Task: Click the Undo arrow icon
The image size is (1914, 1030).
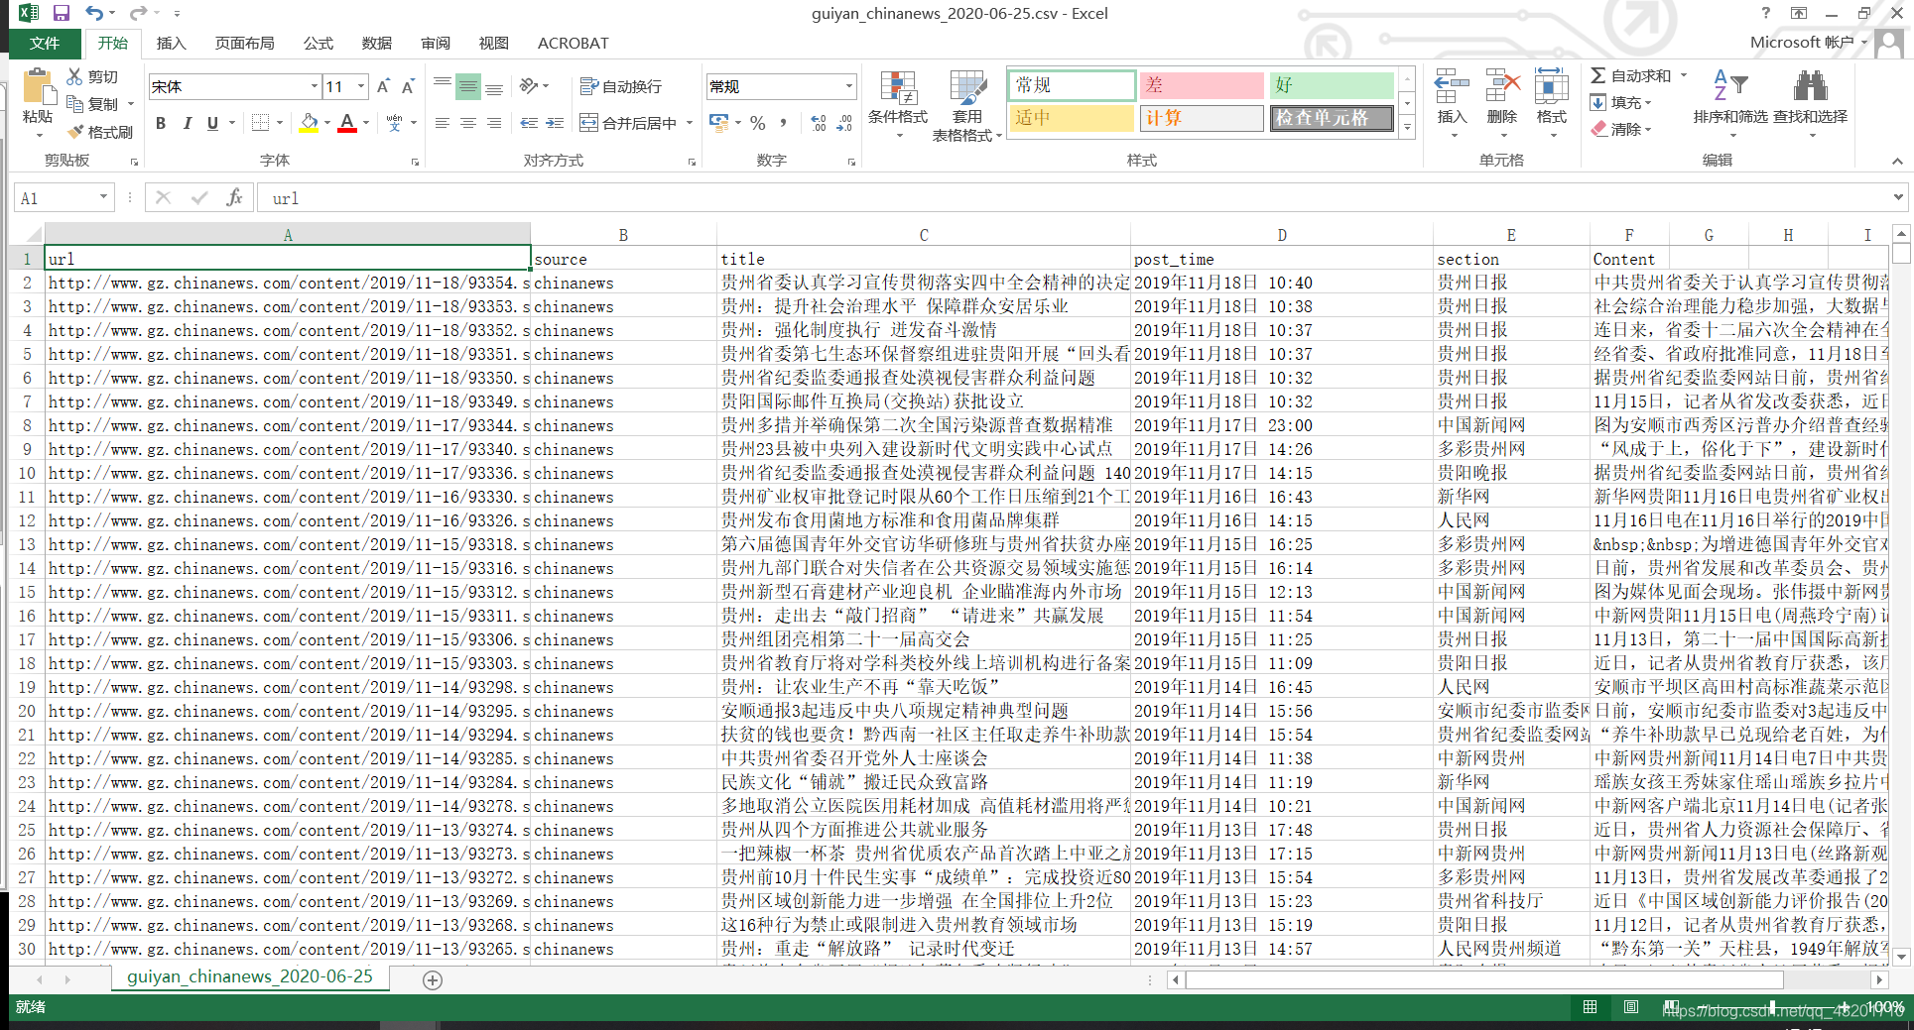Action: (x=94, y=13)
